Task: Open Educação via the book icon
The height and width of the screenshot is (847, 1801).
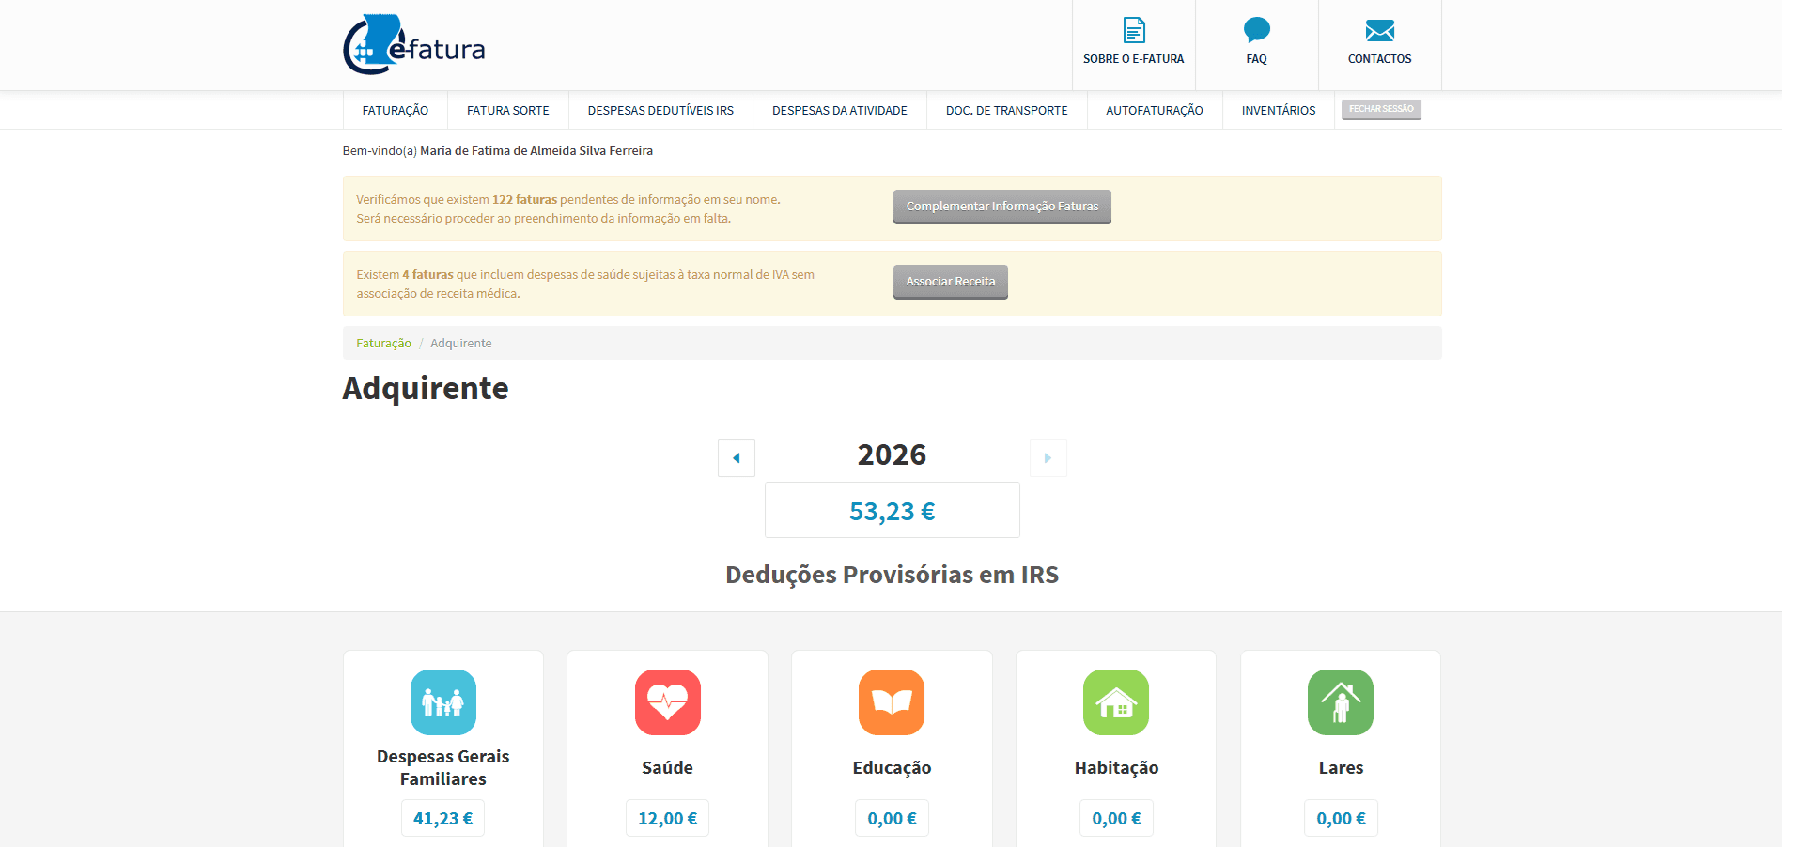Action: (x=891, y=702)
